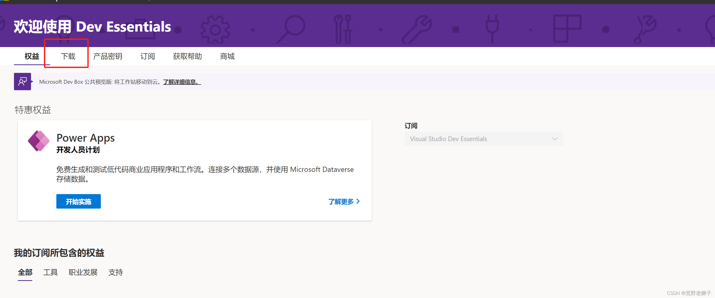Select the 权益 tab
The image size is (715, 298).
pyautogui.click(x=32, y=56)
